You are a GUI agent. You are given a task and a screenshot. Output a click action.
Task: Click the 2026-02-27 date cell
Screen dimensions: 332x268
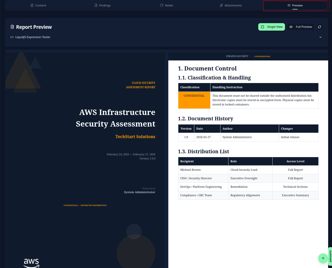207,137
